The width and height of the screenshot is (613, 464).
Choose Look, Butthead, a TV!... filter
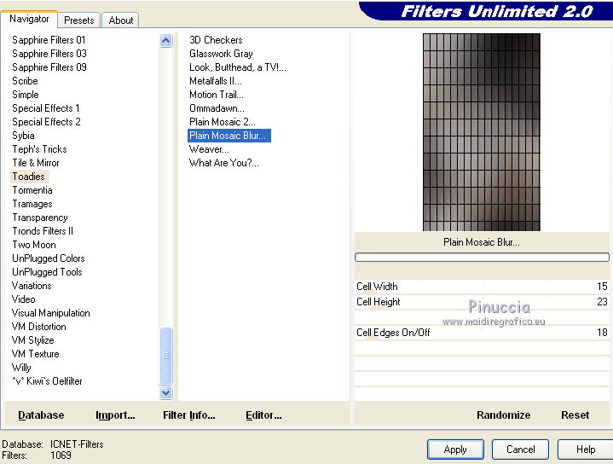[x=238, y=67]
